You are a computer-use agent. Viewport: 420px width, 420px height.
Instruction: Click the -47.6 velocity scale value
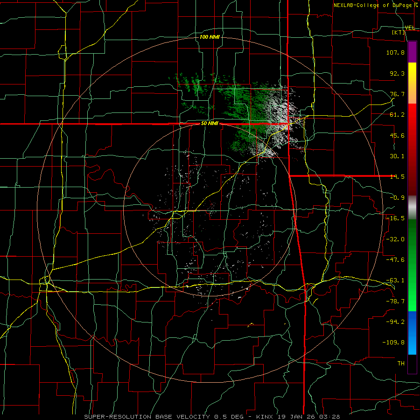coord(395,260)
